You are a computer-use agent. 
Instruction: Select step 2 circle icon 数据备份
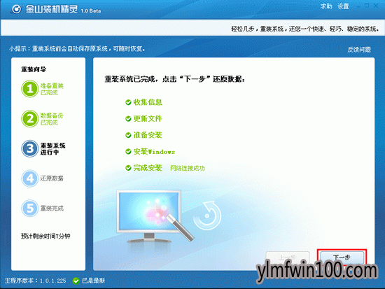(x=29, y=118)
